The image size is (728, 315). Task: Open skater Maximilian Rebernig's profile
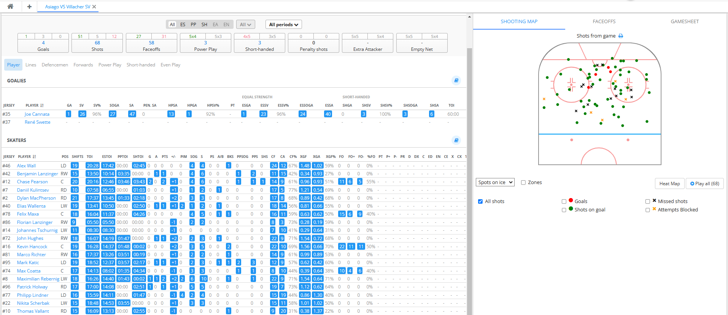tap(38, 279)
